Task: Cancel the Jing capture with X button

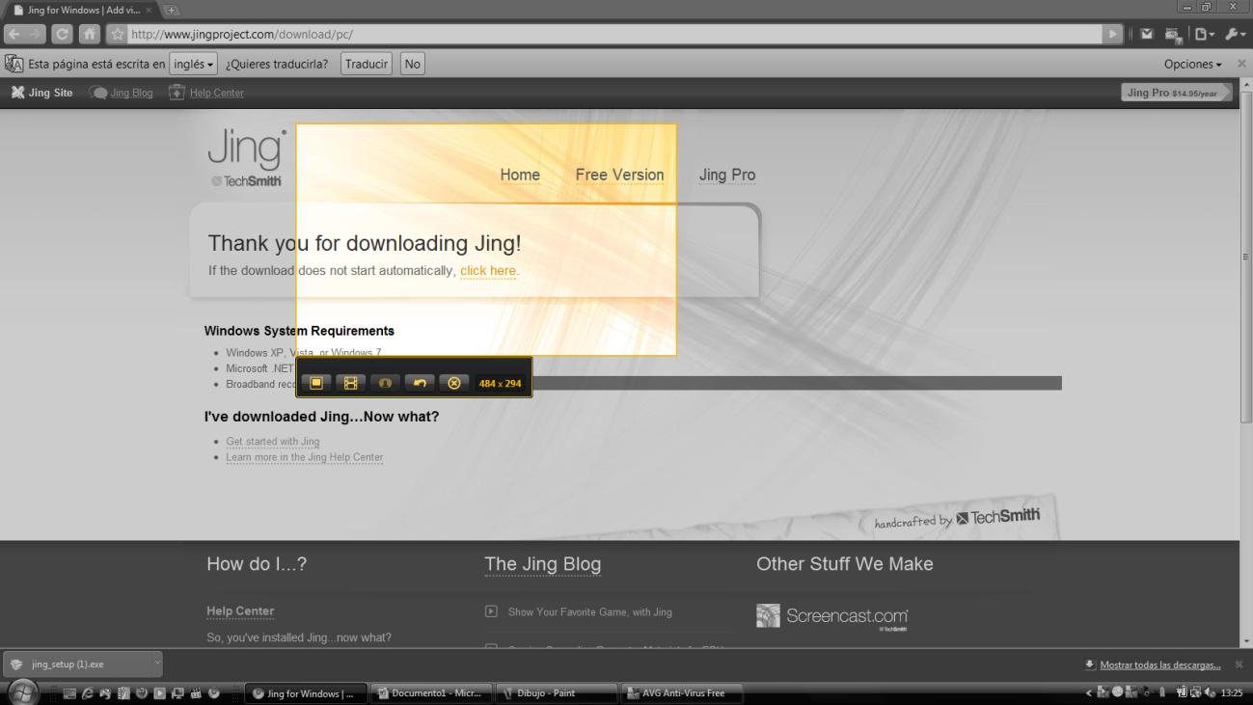Action: [x=454, y=383]
